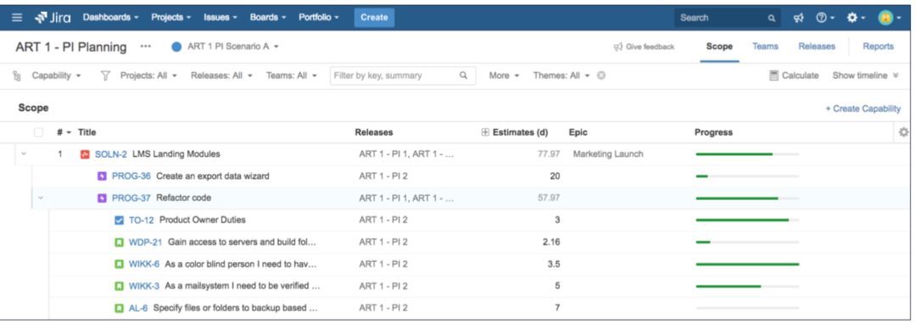The height and width of the screenshot is (323, 916).
Task: Click the WIKK-6 green story icon
Action: click(120, 264)
